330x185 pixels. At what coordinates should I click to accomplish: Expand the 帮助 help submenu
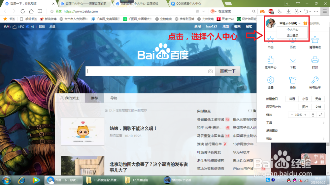point(295,139)
